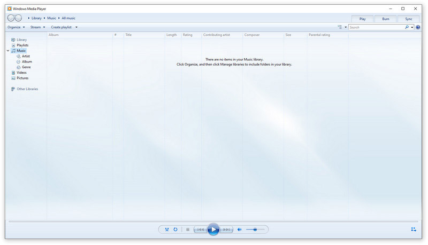
Task: Toggle repeat playback
Action: pos(175,230)
